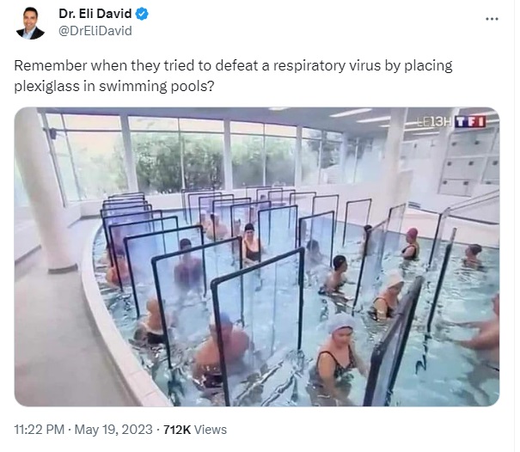Viewport: 520px width, 452px height.
Task: Open the @DrEliDavid handle link
Action: (x=95, y=31)
